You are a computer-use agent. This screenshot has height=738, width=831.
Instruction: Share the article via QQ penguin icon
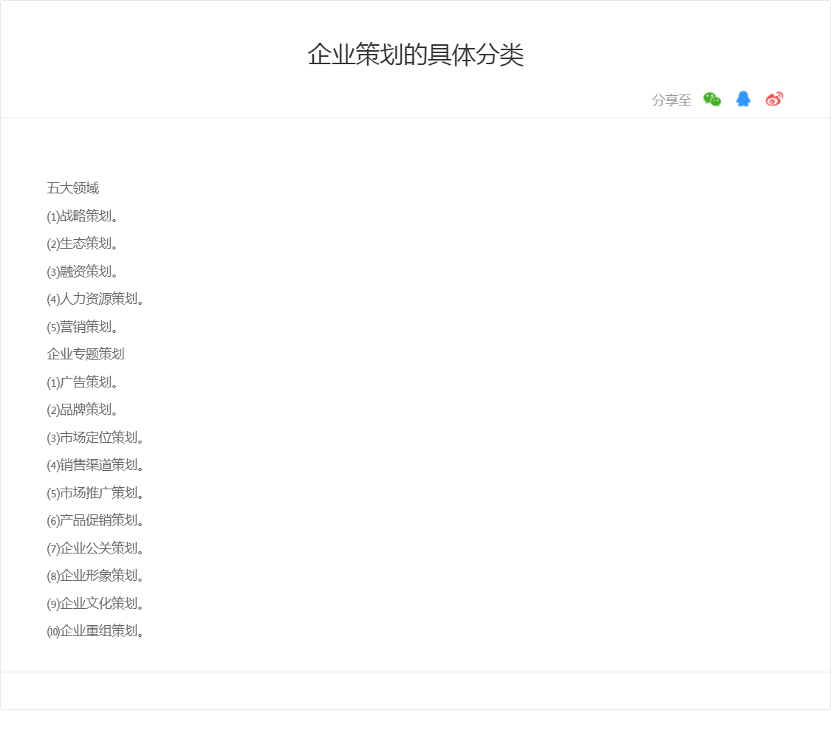743,100
